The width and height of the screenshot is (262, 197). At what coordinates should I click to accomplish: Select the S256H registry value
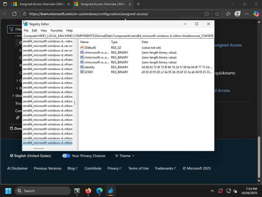pos(89,72)
